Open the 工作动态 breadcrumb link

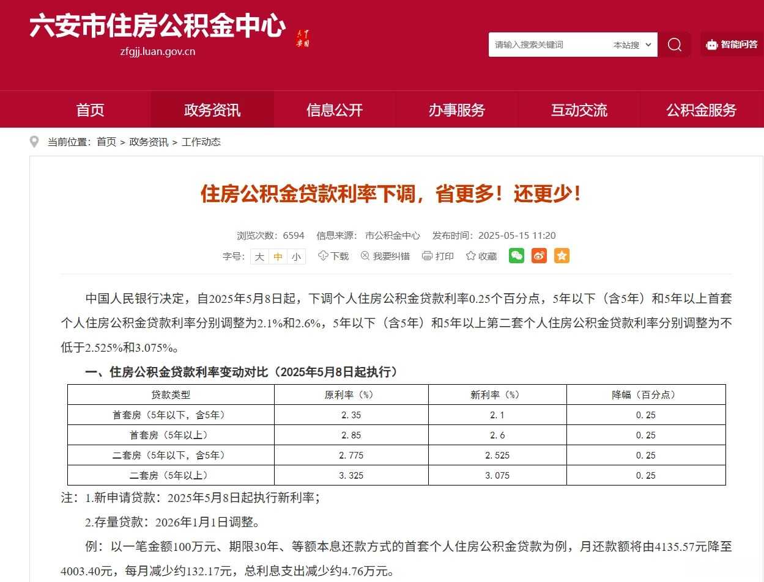coord(201,142)
